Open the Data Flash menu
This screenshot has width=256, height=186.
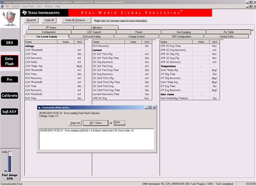pos(28,7)
